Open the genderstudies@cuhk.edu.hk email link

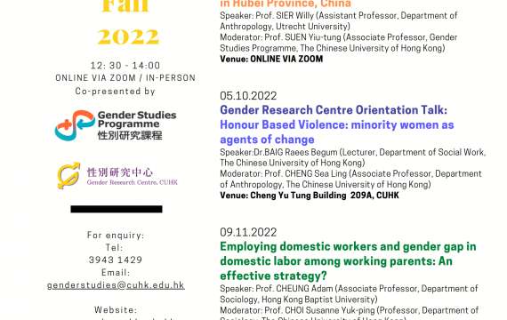point(116,285)
